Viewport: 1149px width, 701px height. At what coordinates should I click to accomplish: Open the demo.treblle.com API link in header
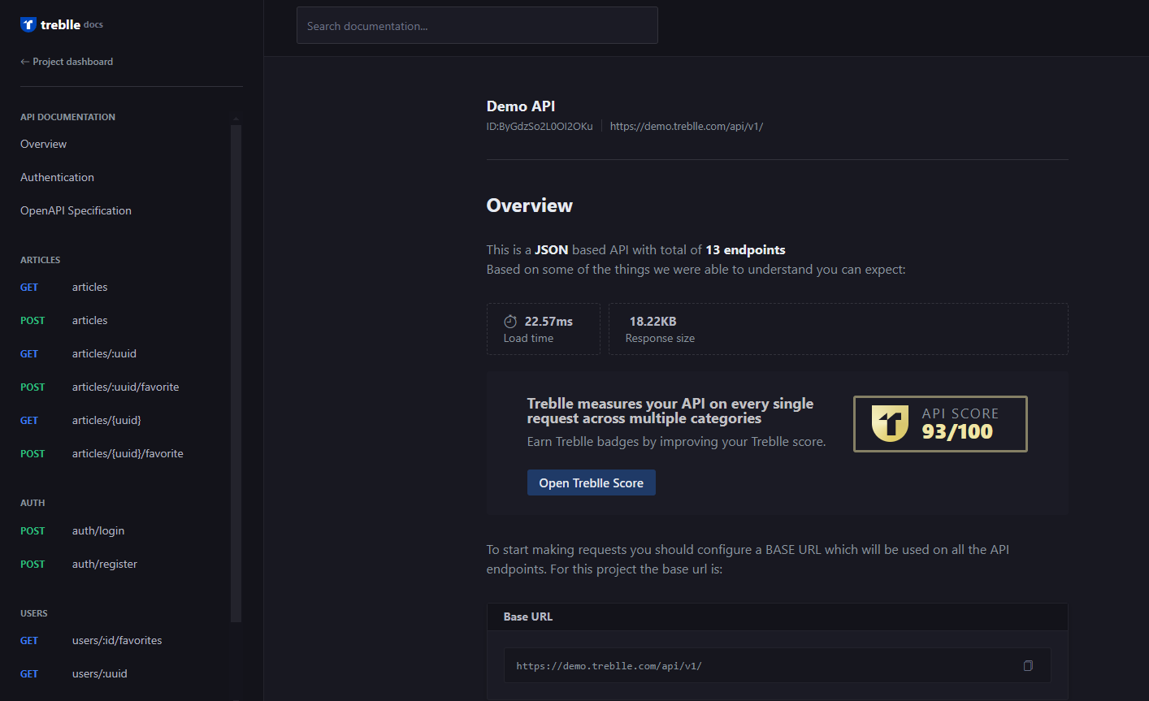687,126
